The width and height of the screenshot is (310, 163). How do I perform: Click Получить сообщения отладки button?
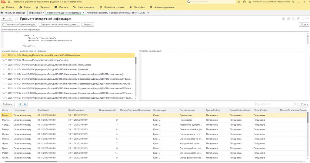coord(19,25)
